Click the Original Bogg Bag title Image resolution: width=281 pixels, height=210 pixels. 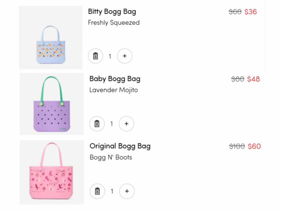point(120,146)
